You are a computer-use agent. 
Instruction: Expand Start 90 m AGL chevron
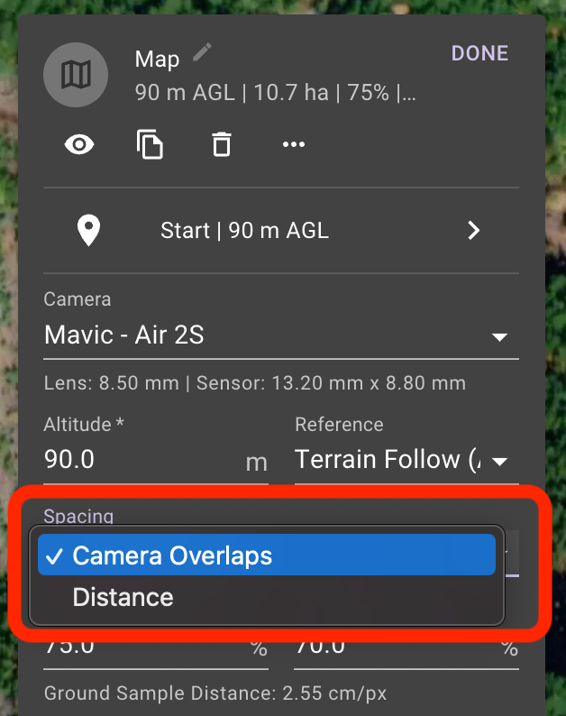[x=474, y=231]
